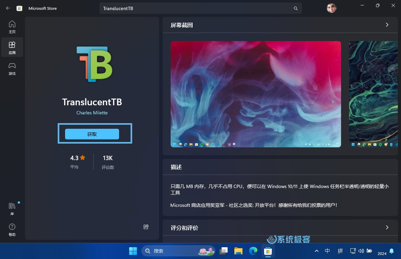The width and height of the screenshot is (401, 259).
Task: Click the search magnifier in the Store search box
Action: pos(296,8)
